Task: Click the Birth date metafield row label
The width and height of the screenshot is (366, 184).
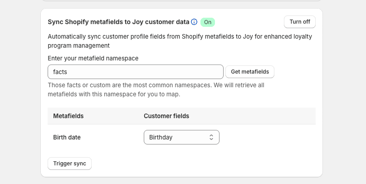Action: click(x=67, y=137)
